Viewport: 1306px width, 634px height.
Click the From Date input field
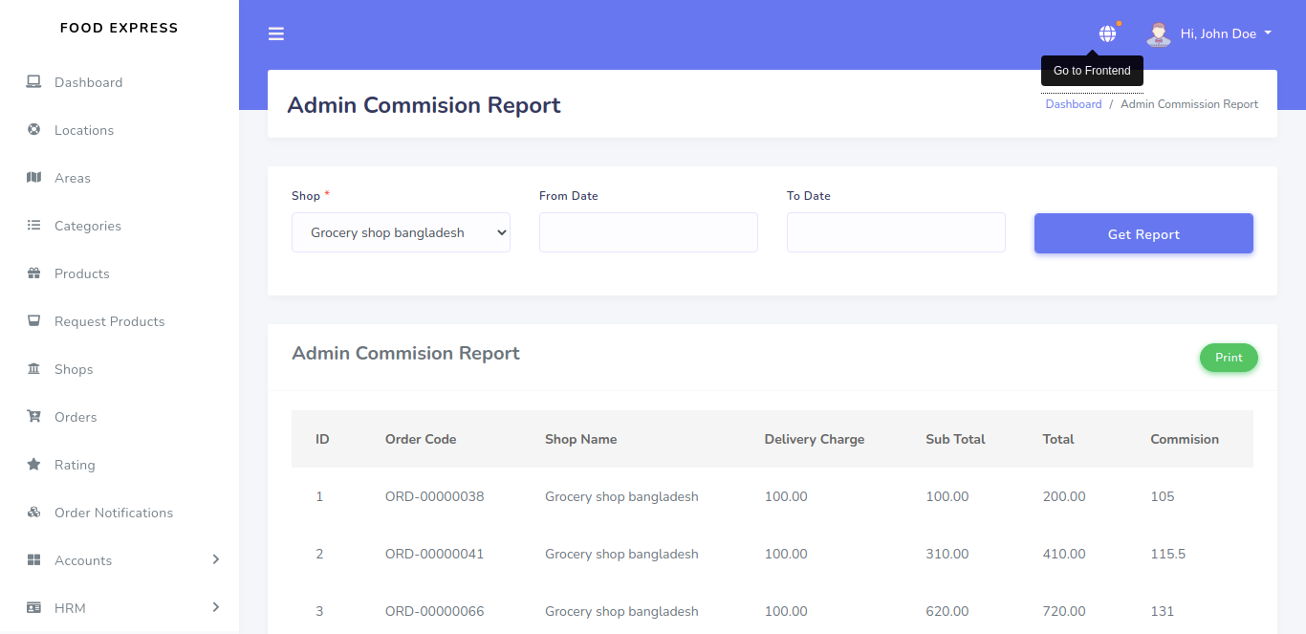(x=648, y=232)
